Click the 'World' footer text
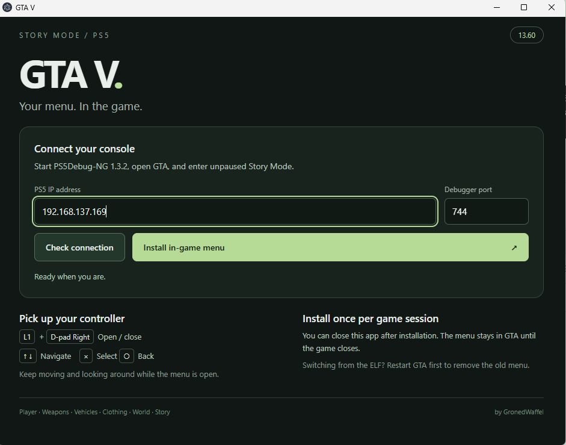Screen dimensions: 566x445 point(141,412)
